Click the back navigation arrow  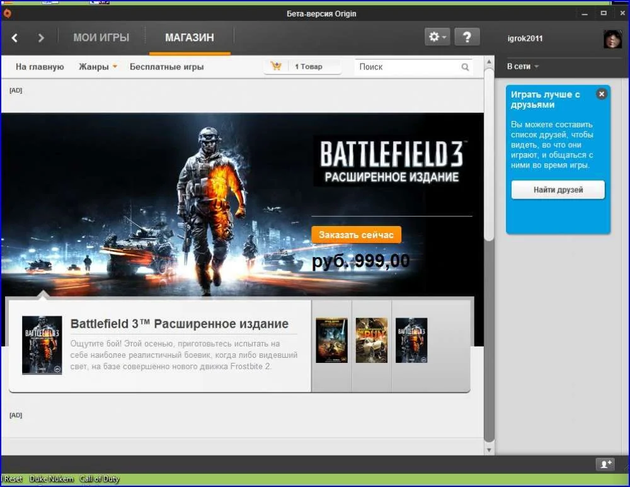click(14, 38)
